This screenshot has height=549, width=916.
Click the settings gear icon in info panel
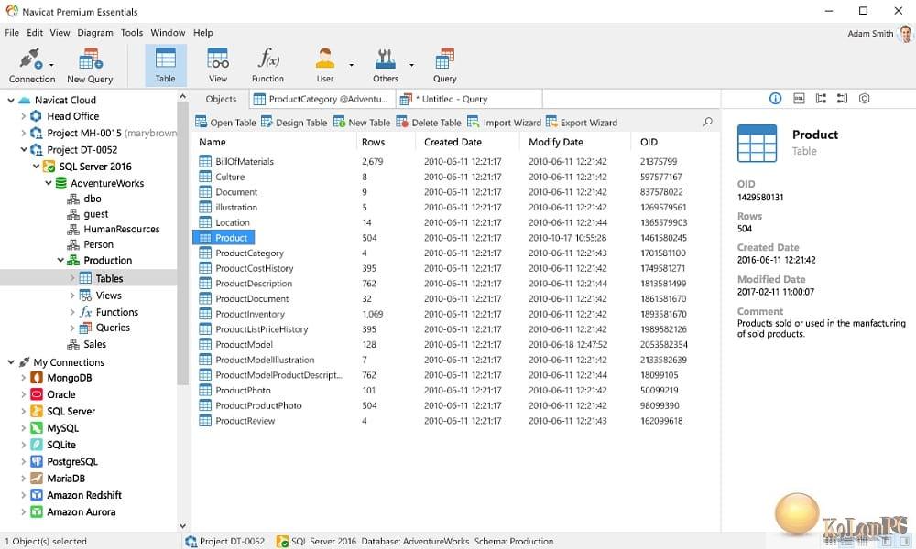click(x=864, y=99)
